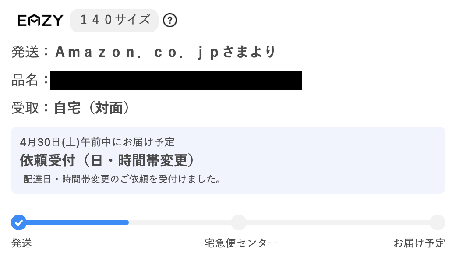Open the question mark help icon

(x=169, y=21)
